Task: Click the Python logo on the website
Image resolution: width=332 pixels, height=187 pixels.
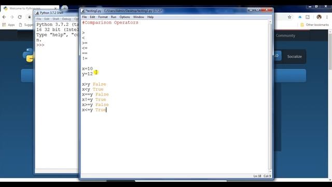Action: click(29, 55)
